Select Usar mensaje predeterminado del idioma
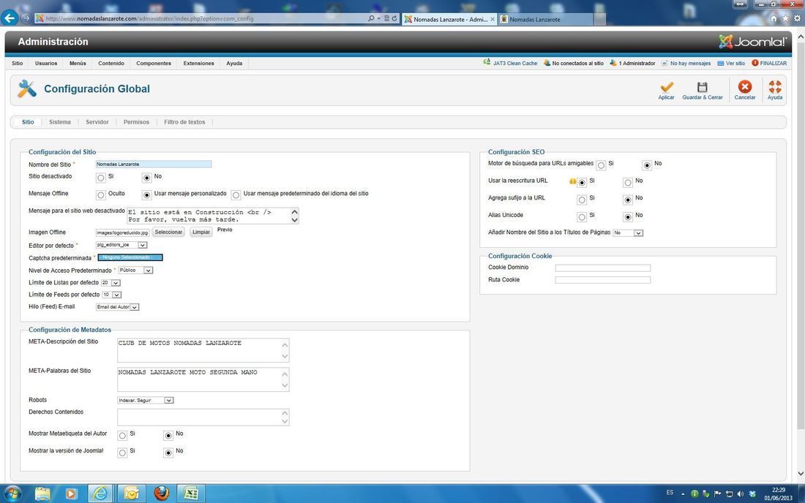The width and height of the screenshot is (805, 503). click(236, 195)
